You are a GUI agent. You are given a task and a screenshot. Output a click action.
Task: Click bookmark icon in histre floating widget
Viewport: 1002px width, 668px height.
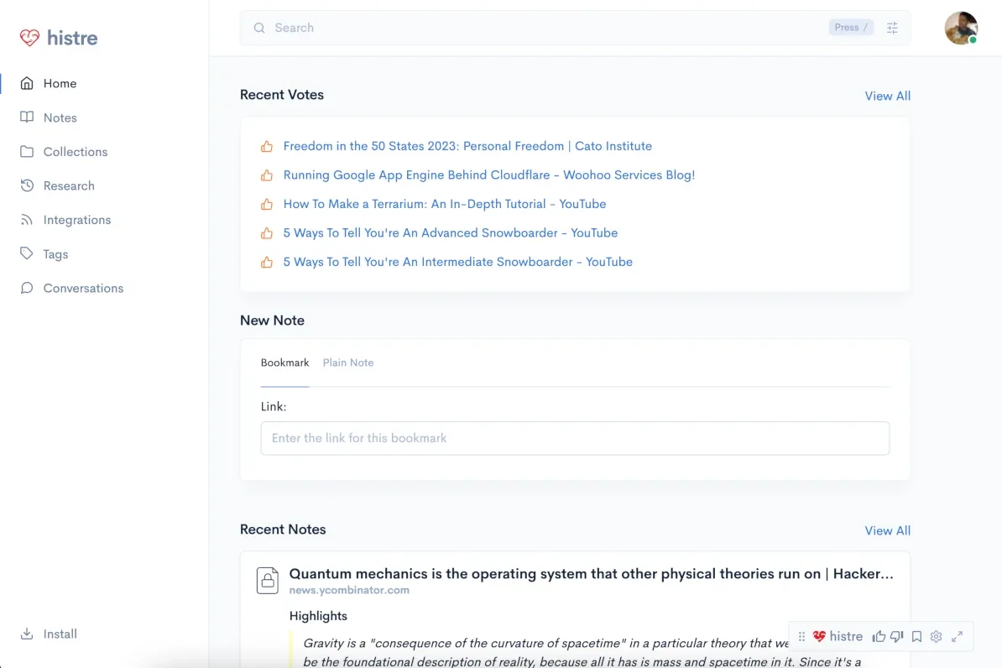[x=916, y=636]
